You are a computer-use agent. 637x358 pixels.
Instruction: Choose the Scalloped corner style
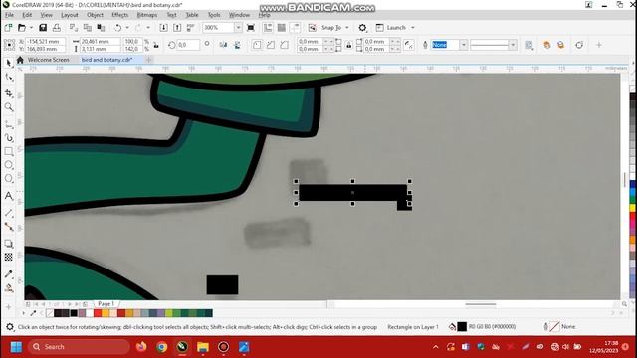pyautogui.click(x=271, y=45)
